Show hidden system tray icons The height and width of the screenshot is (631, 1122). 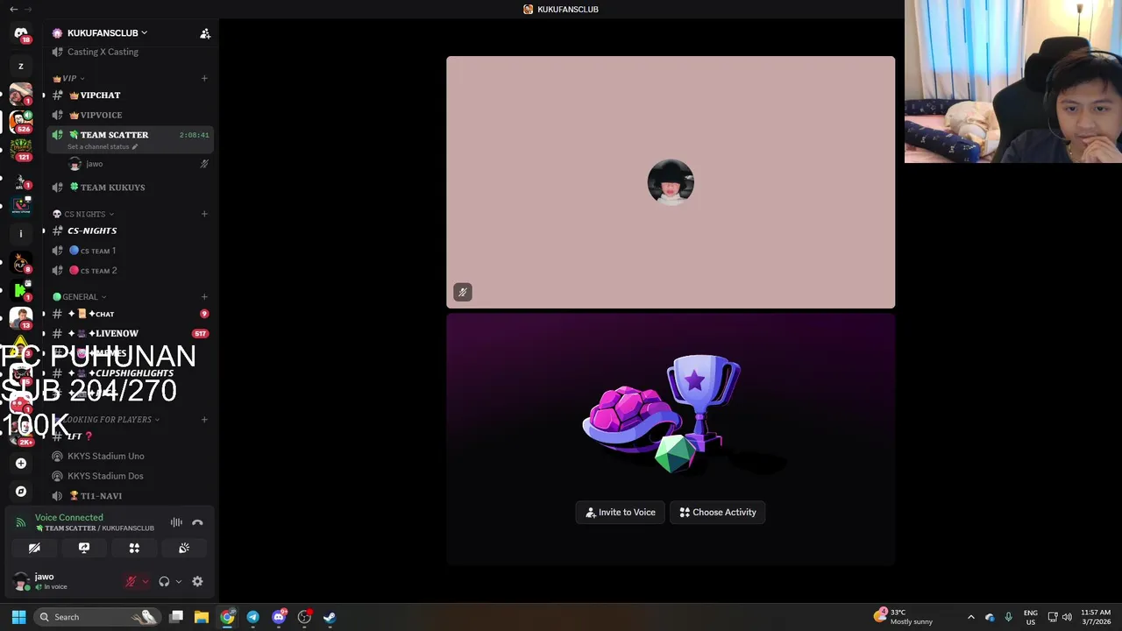click(x=970, y=617)
